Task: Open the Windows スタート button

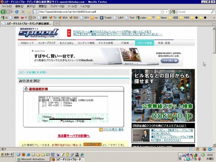Action: (x=7, y=155)
